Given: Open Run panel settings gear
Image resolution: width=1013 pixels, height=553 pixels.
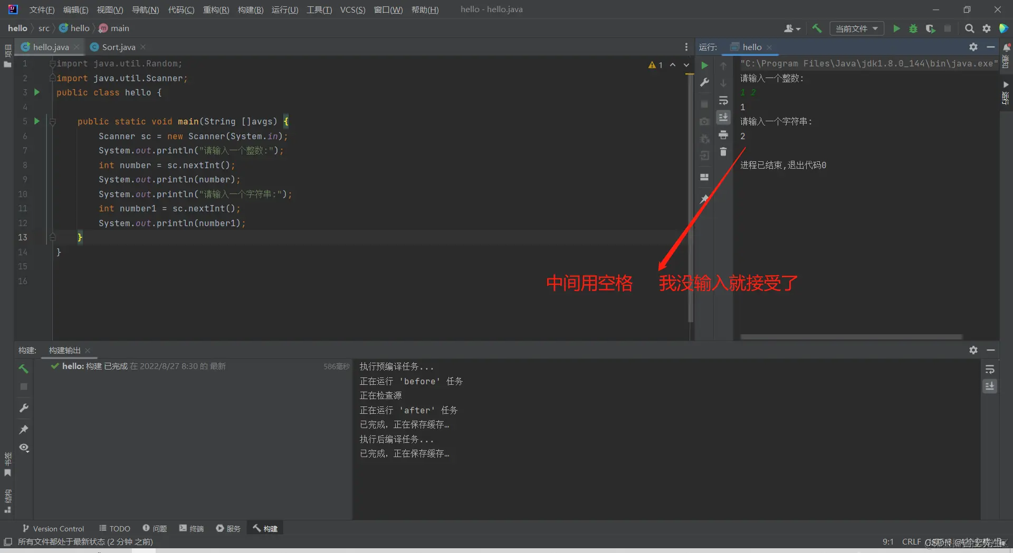Looking at the screenshot, I should pyautogui.click(x=973, y=47).
